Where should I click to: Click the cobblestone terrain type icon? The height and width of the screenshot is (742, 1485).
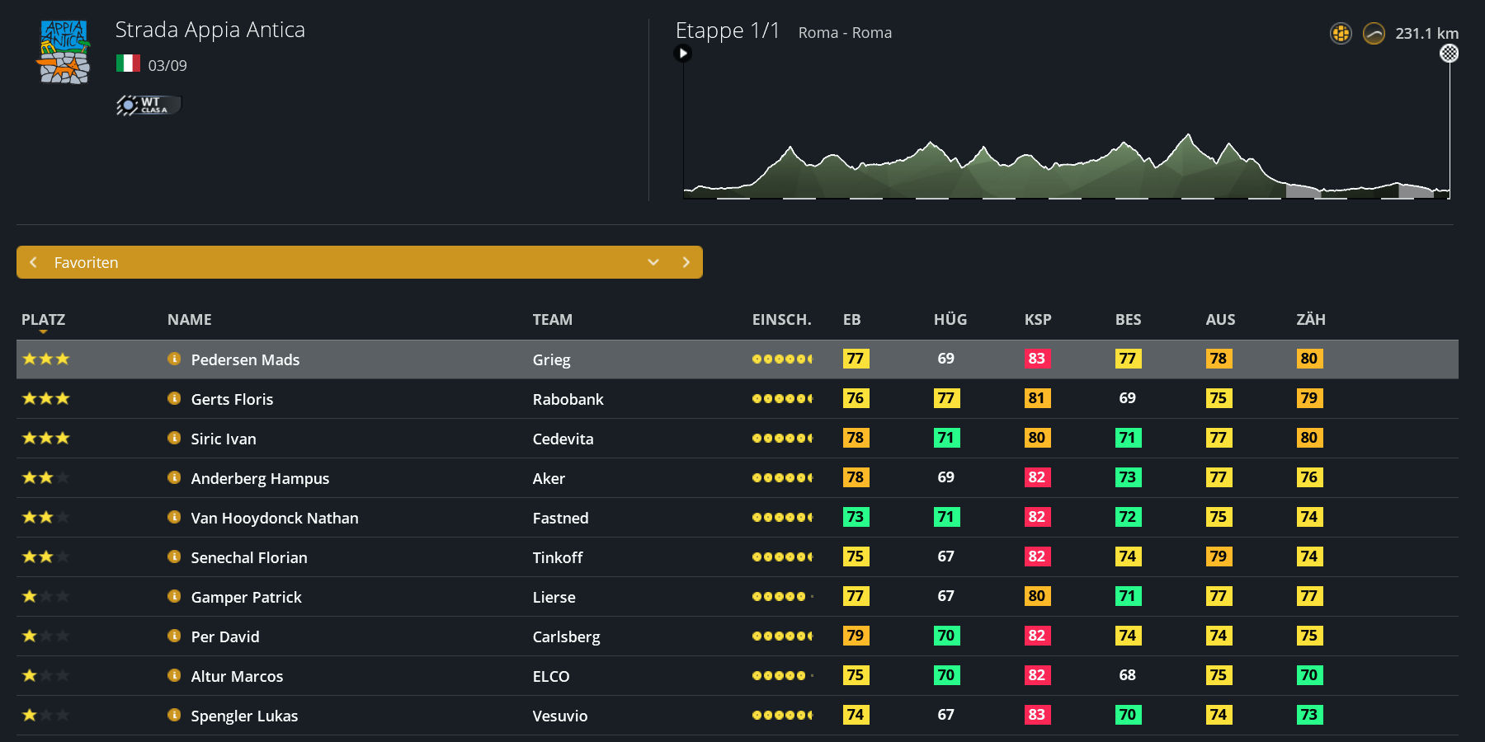pyautogui.click(x=1341, y=34)
